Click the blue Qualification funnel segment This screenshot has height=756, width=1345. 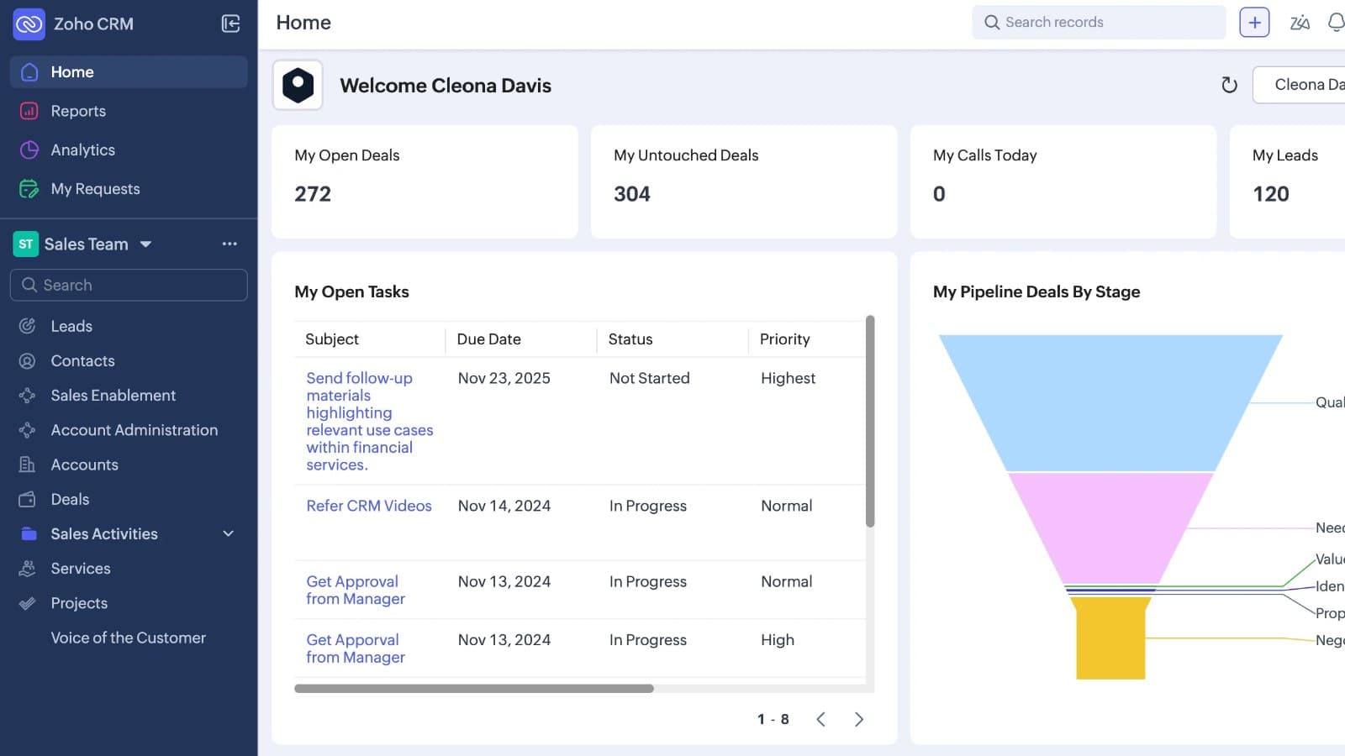click(1110, 402)
